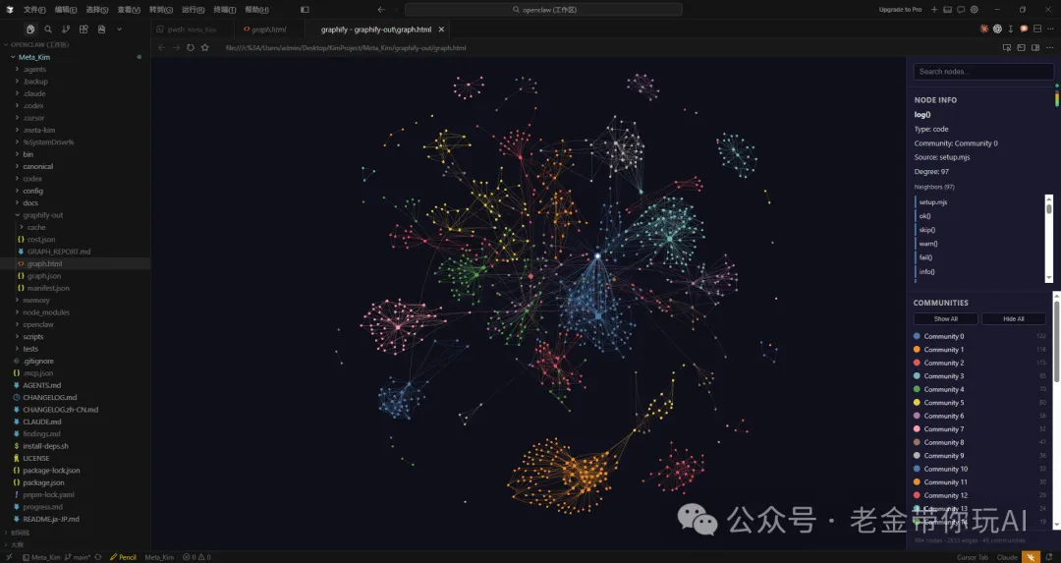Reload the graph preview page
Viewport: 1061px width, 563px height.
point(191,47)
